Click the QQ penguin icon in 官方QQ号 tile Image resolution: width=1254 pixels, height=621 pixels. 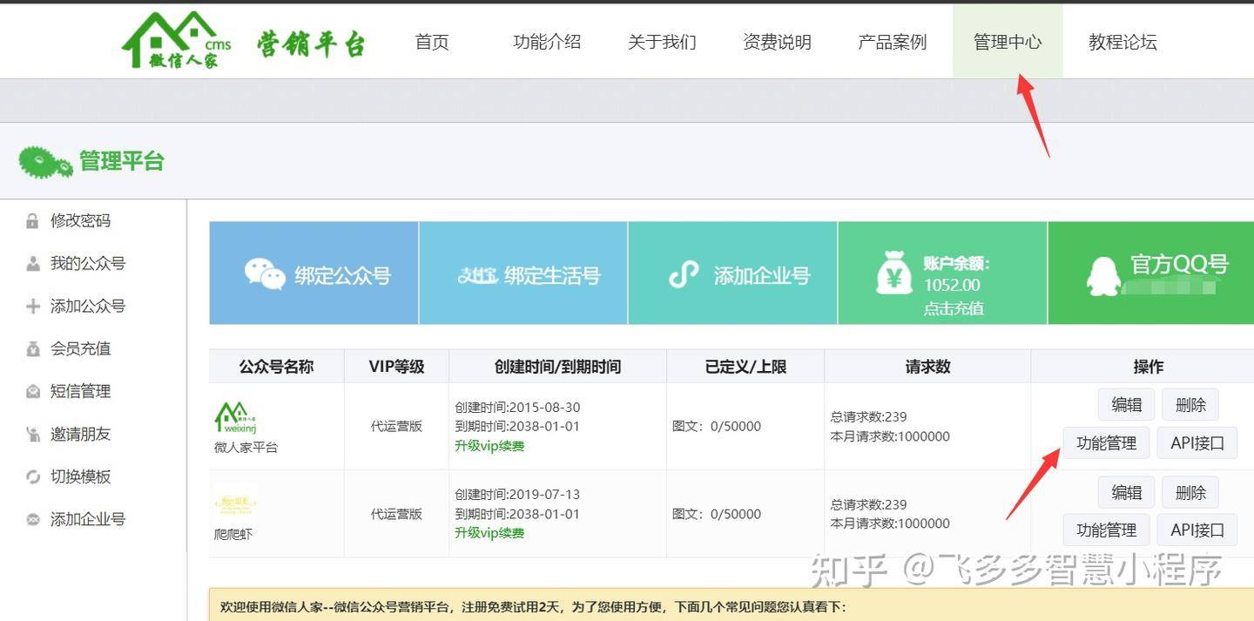1103,277
